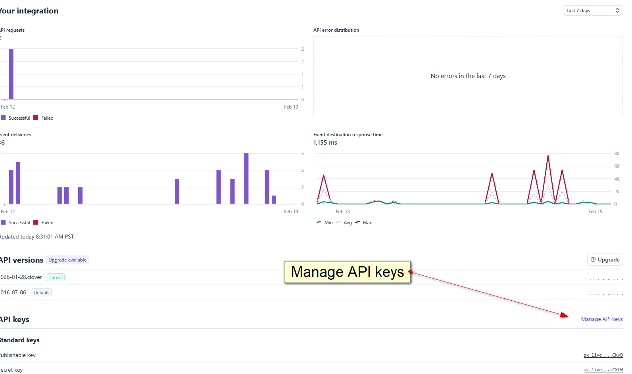Click the tallest bar in the event deliveries chart

tap(246, 178)
